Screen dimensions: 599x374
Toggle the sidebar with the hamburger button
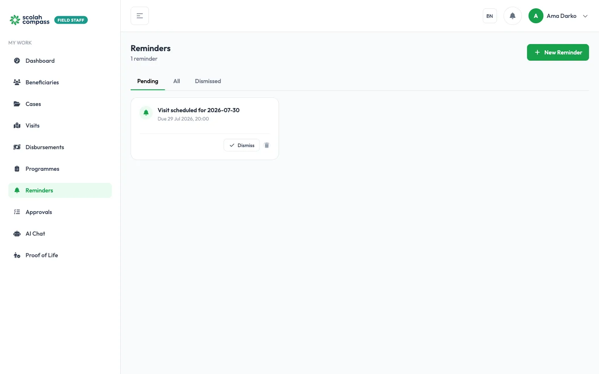pos(140,16)
